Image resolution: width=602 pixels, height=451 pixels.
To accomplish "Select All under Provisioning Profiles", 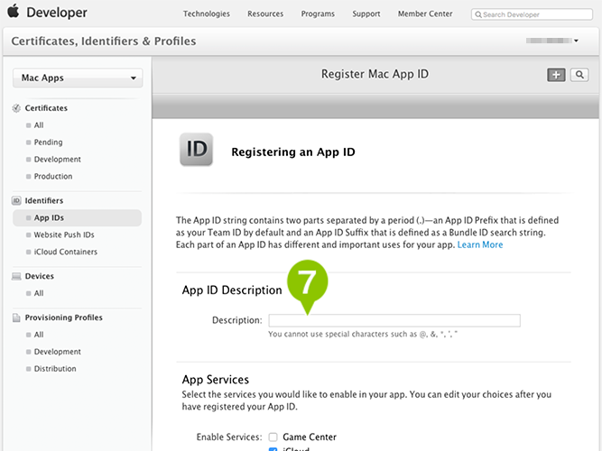I will [39, 335].
